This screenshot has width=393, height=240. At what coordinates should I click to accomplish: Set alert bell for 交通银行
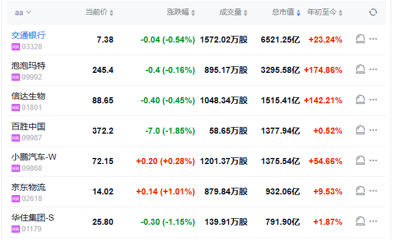(x=360, y=39)
